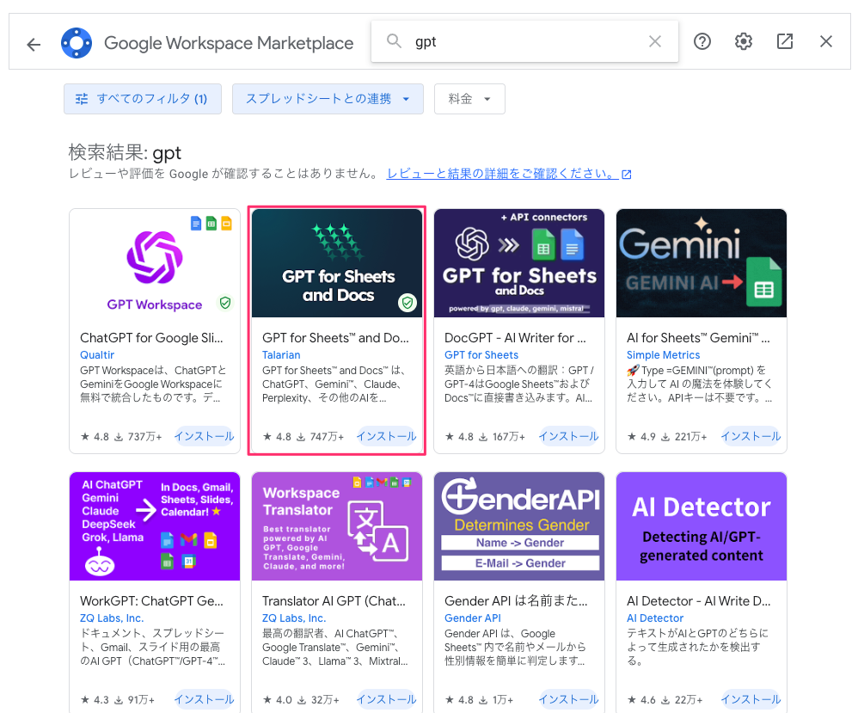
Task: Click verified shield badge on GPT Workspace card
Action: 225,302
